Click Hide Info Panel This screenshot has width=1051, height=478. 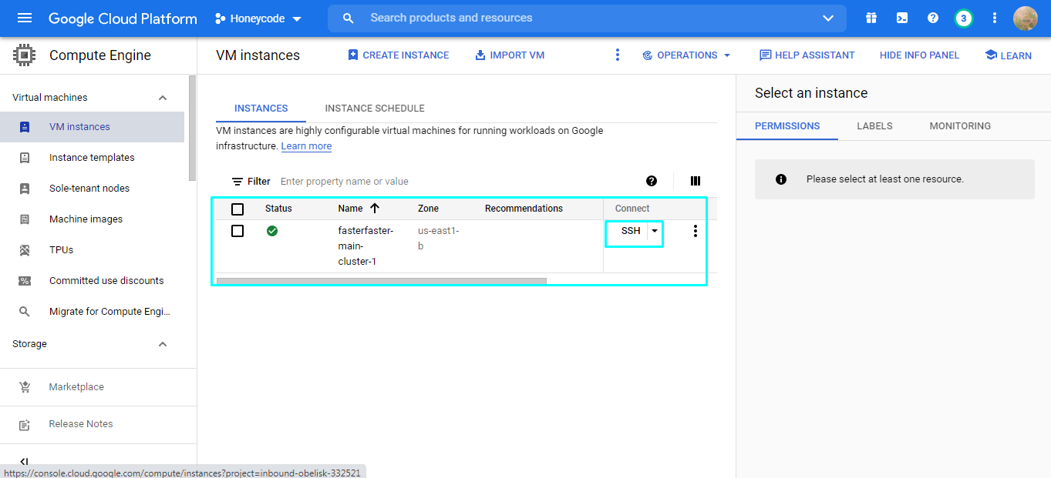pos(919,55)
